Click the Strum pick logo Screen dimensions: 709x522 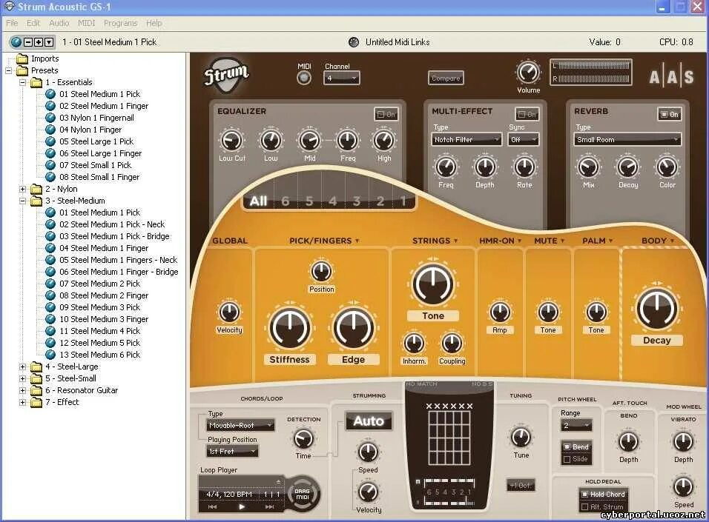(225, 75)
